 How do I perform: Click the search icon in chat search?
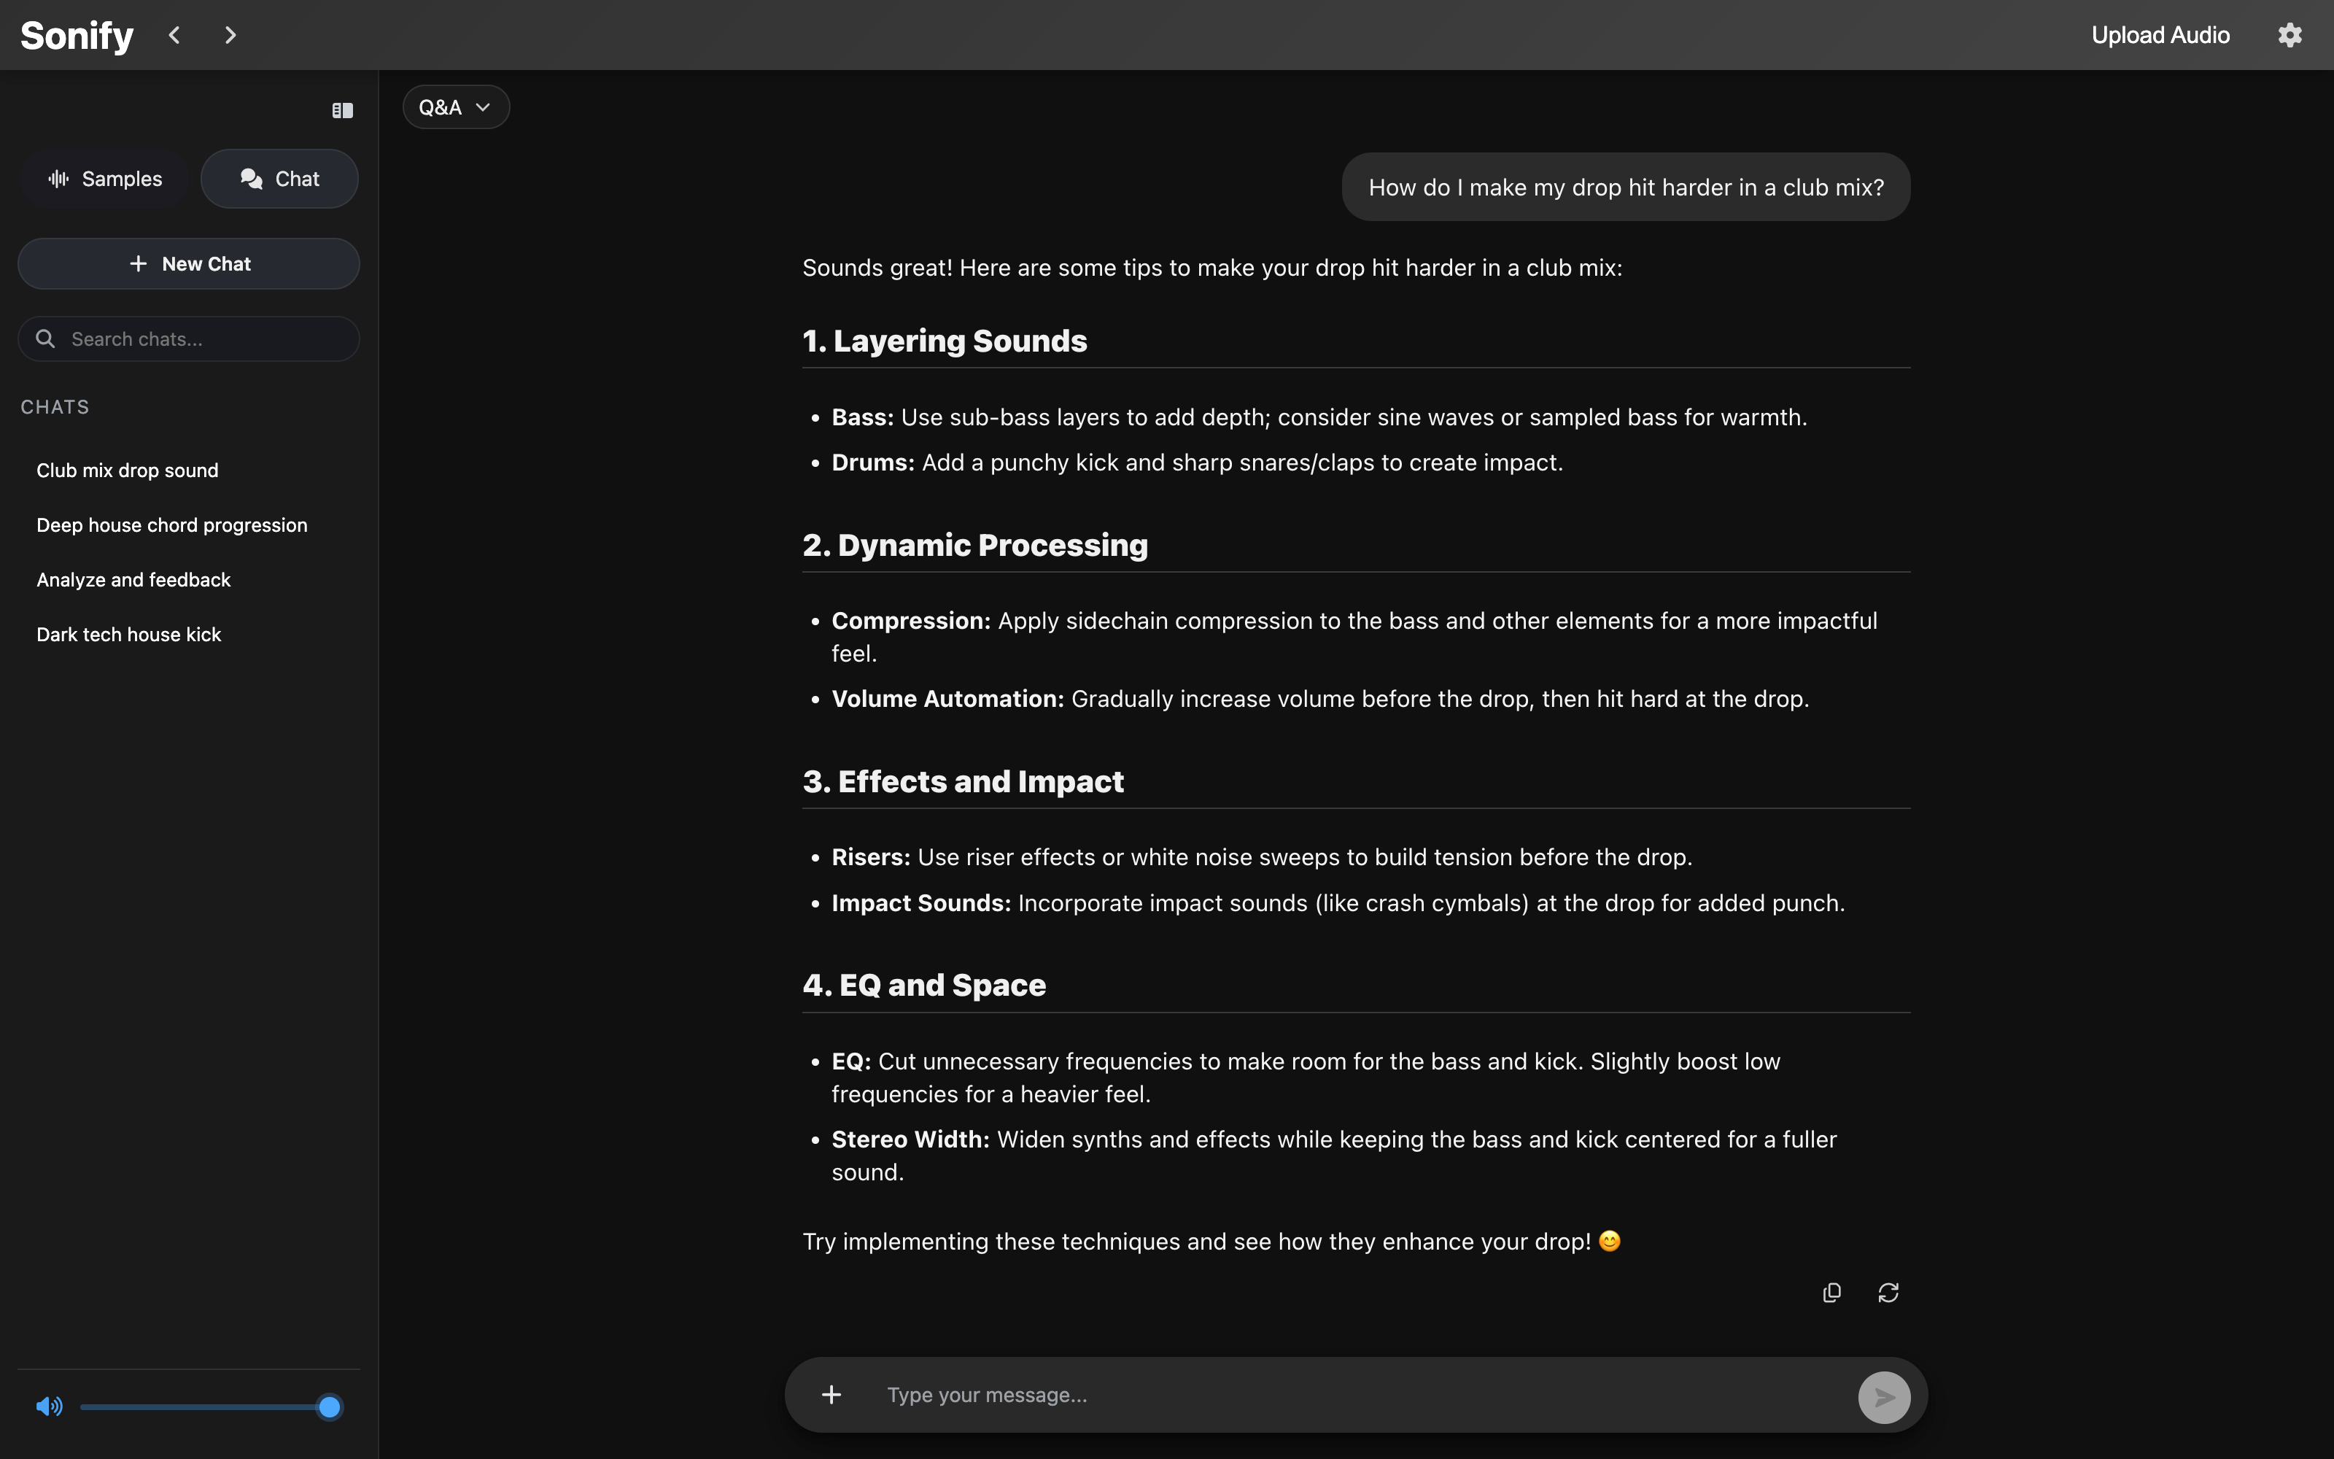46,338
